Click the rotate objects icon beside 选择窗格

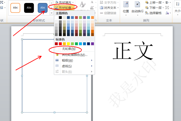[x=167, y=13]
